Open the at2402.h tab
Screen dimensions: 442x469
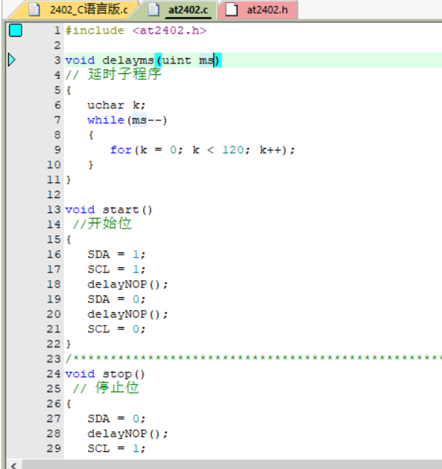click(x=259, y=10)
